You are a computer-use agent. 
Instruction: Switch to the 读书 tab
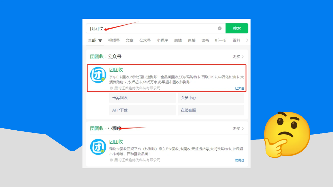point(205,41)
